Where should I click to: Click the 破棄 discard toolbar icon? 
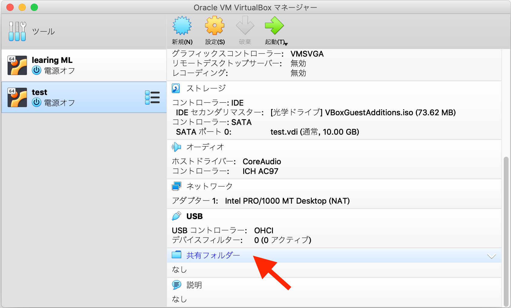tap(245, 26)
